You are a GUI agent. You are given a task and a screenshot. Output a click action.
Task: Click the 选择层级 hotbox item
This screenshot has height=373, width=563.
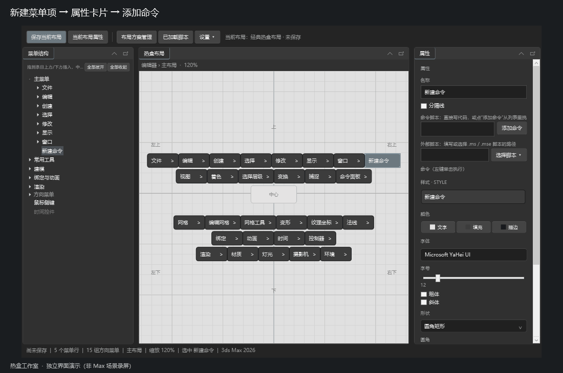click(255, 176)
